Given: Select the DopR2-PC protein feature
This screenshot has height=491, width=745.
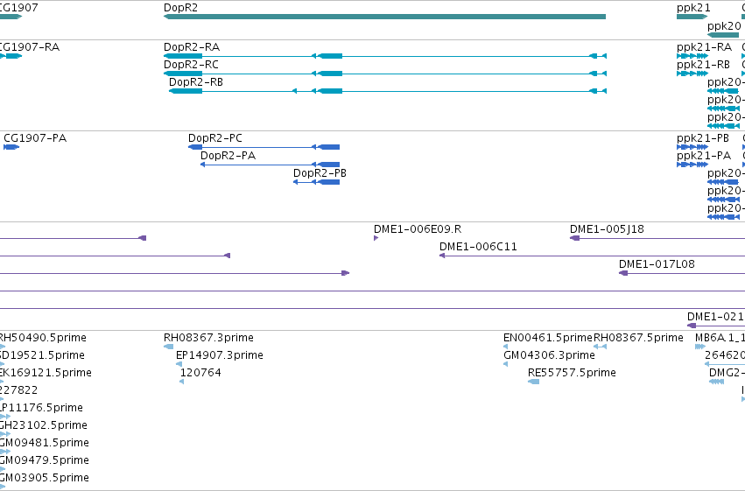Looking at the screenshot, I should pos(264,147).
